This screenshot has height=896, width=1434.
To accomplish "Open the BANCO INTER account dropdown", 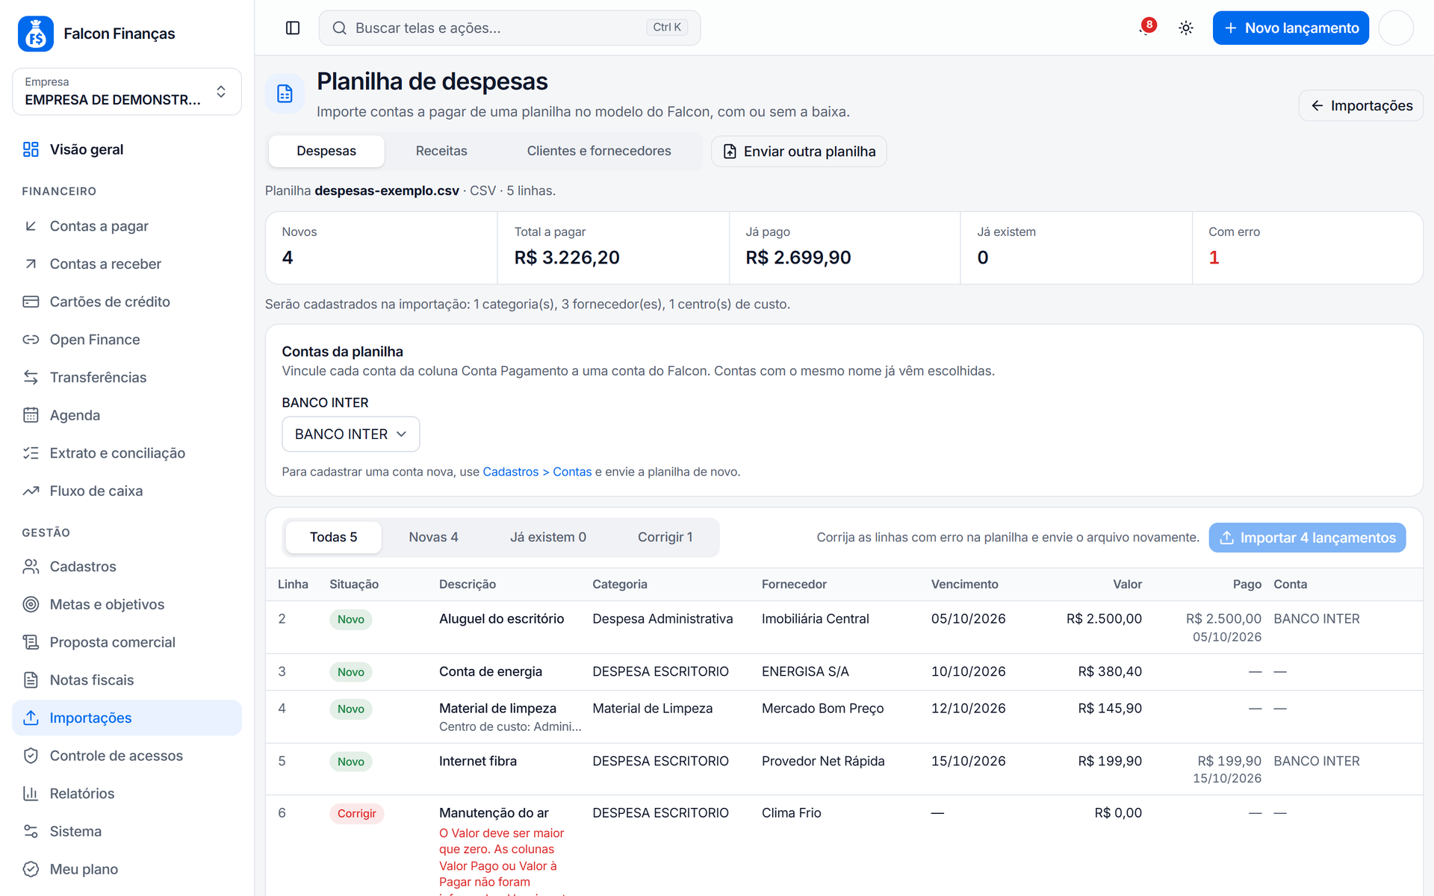I will pyautogui.click(x=350, y=434).
